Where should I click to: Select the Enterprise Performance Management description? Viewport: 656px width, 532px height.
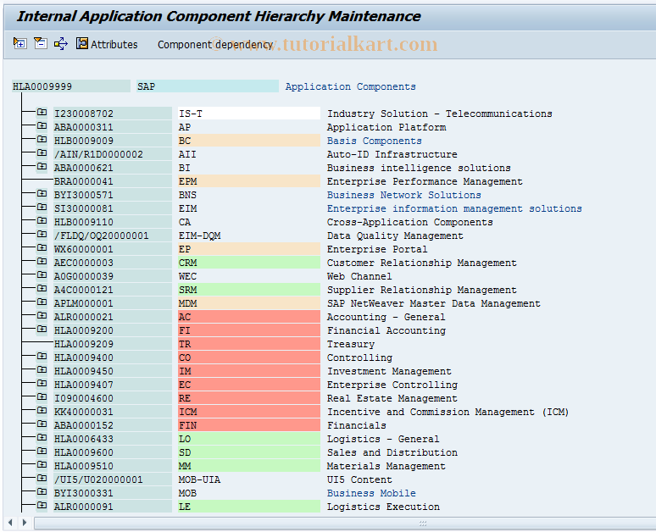click(x=425, y=181)
